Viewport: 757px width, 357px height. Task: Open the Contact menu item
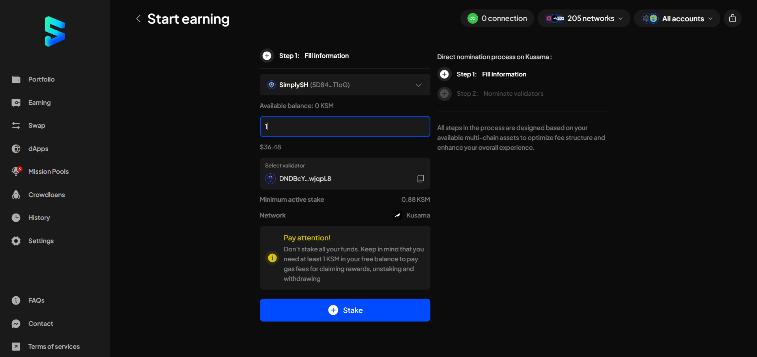(x=16, y=324)
